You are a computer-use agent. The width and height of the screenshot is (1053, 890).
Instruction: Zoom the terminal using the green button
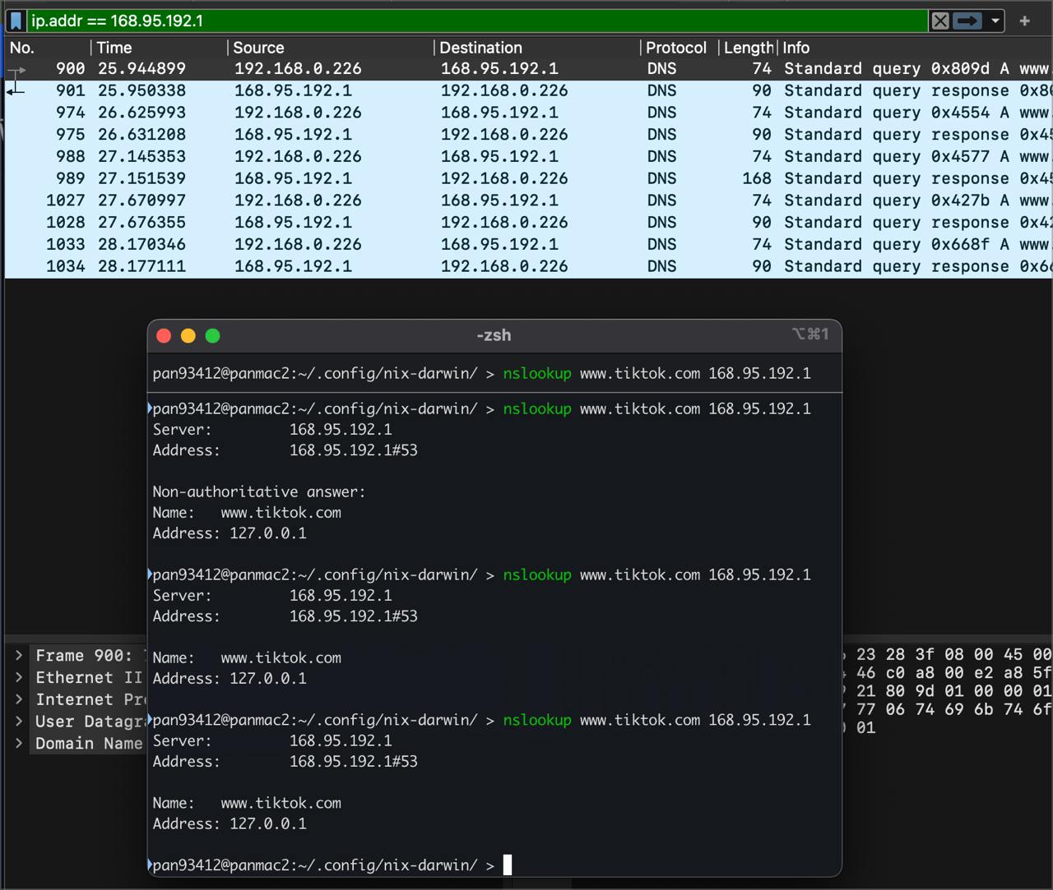[x=212, y=335]
